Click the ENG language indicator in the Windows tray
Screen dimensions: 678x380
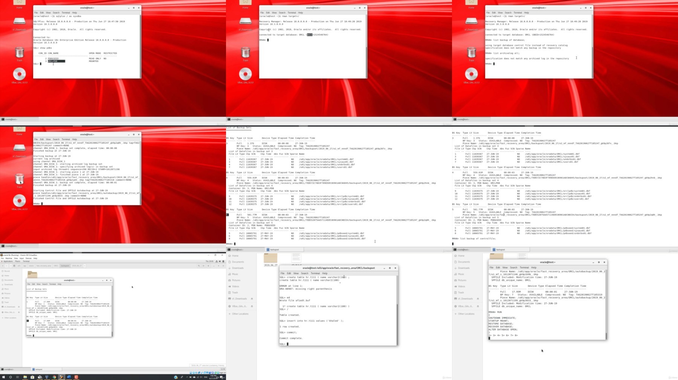(206, 377)
